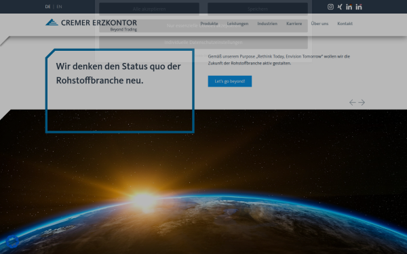Open the Über uns menu
This screenshot has width=407, height=254.
pos(319,24)
